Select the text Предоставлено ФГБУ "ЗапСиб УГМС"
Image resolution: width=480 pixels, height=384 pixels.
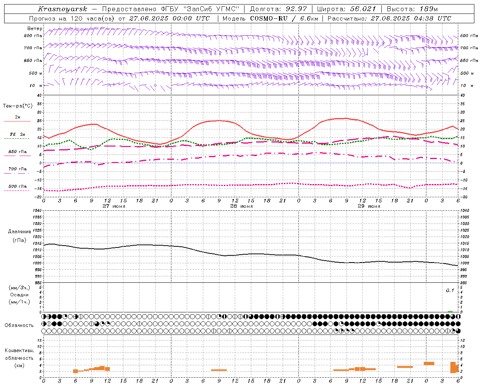[x=171, y=9]
